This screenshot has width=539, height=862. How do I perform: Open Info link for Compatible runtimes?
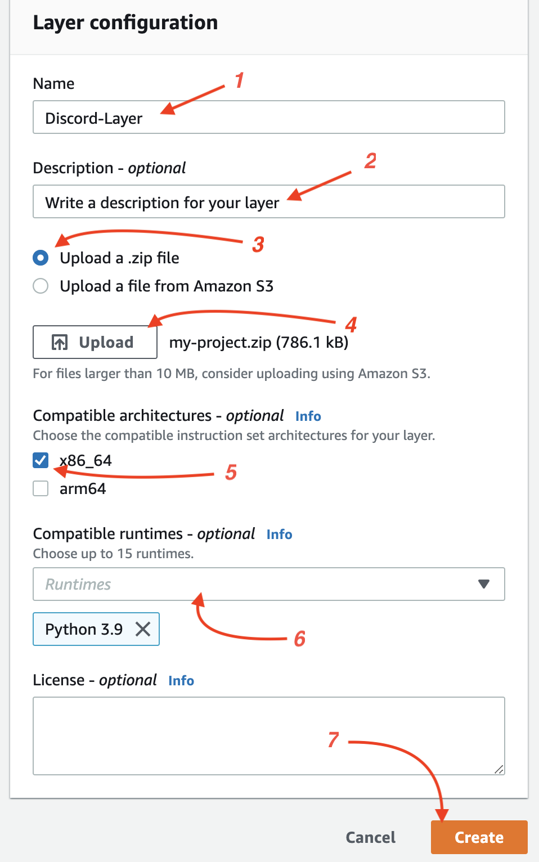(x=279, y=534)
